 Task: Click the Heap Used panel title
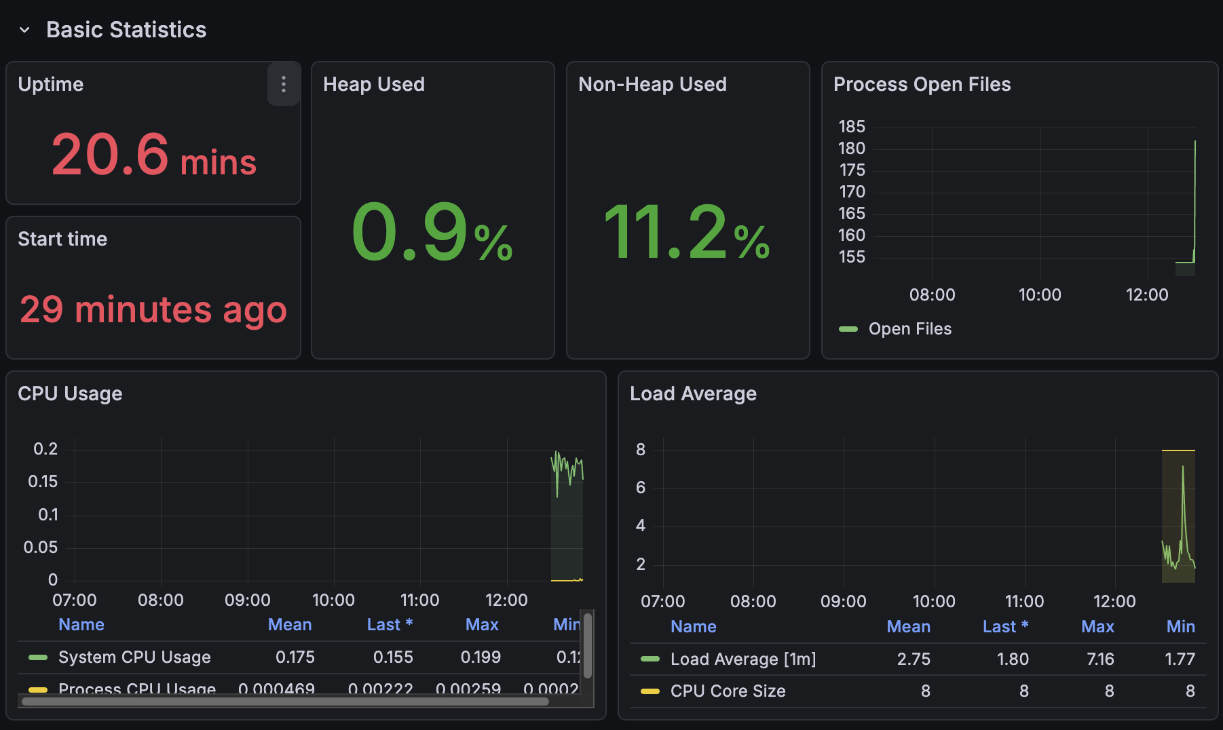click(x=374, y=84)
